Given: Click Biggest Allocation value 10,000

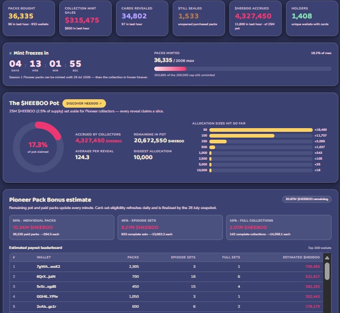Looking at the screenshot, I should click(x=143, y=158).
